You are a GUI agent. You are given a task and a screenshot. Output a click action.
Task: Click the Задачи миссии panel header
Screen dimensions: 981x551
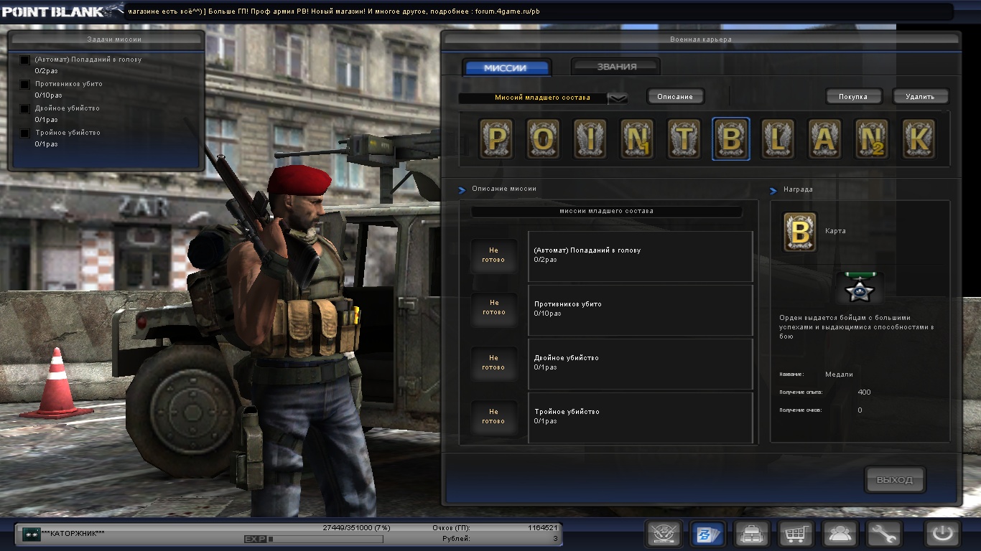pos(114,39)
